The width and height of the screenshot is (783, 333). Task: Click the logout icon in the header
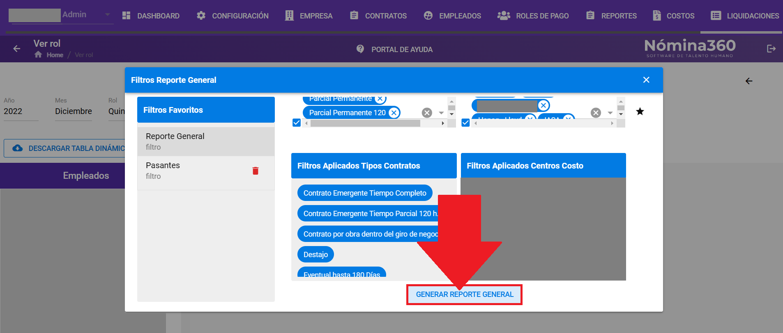(x=771, y=49)
